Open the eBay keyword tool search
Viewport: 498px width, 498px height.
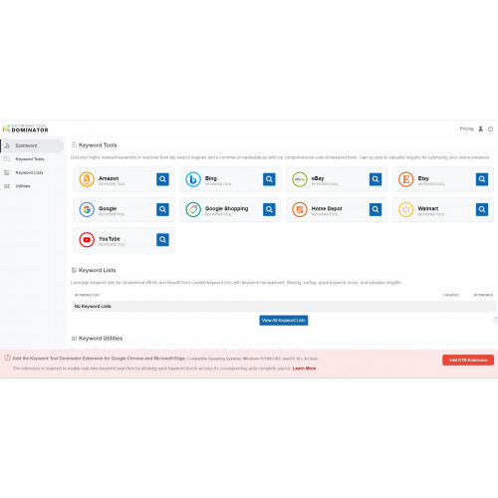[x=375, y=179]
